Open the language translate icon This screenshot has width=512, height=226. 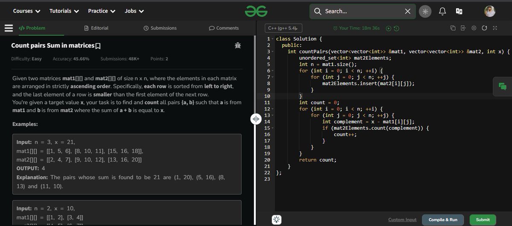click(x=460, y=12)
